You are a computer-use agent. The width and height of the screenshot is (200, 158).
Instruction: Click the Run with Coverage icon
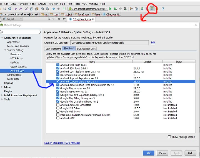(x=120, y=9)
